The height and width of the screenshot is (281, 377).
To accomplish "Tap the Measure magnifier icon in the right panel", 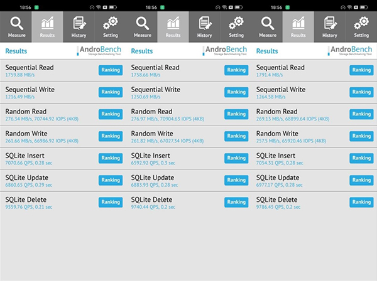I will pos(268,23).
